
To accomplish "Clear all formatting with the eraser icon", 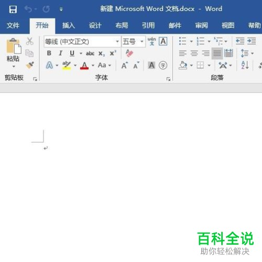I will 129,53.
